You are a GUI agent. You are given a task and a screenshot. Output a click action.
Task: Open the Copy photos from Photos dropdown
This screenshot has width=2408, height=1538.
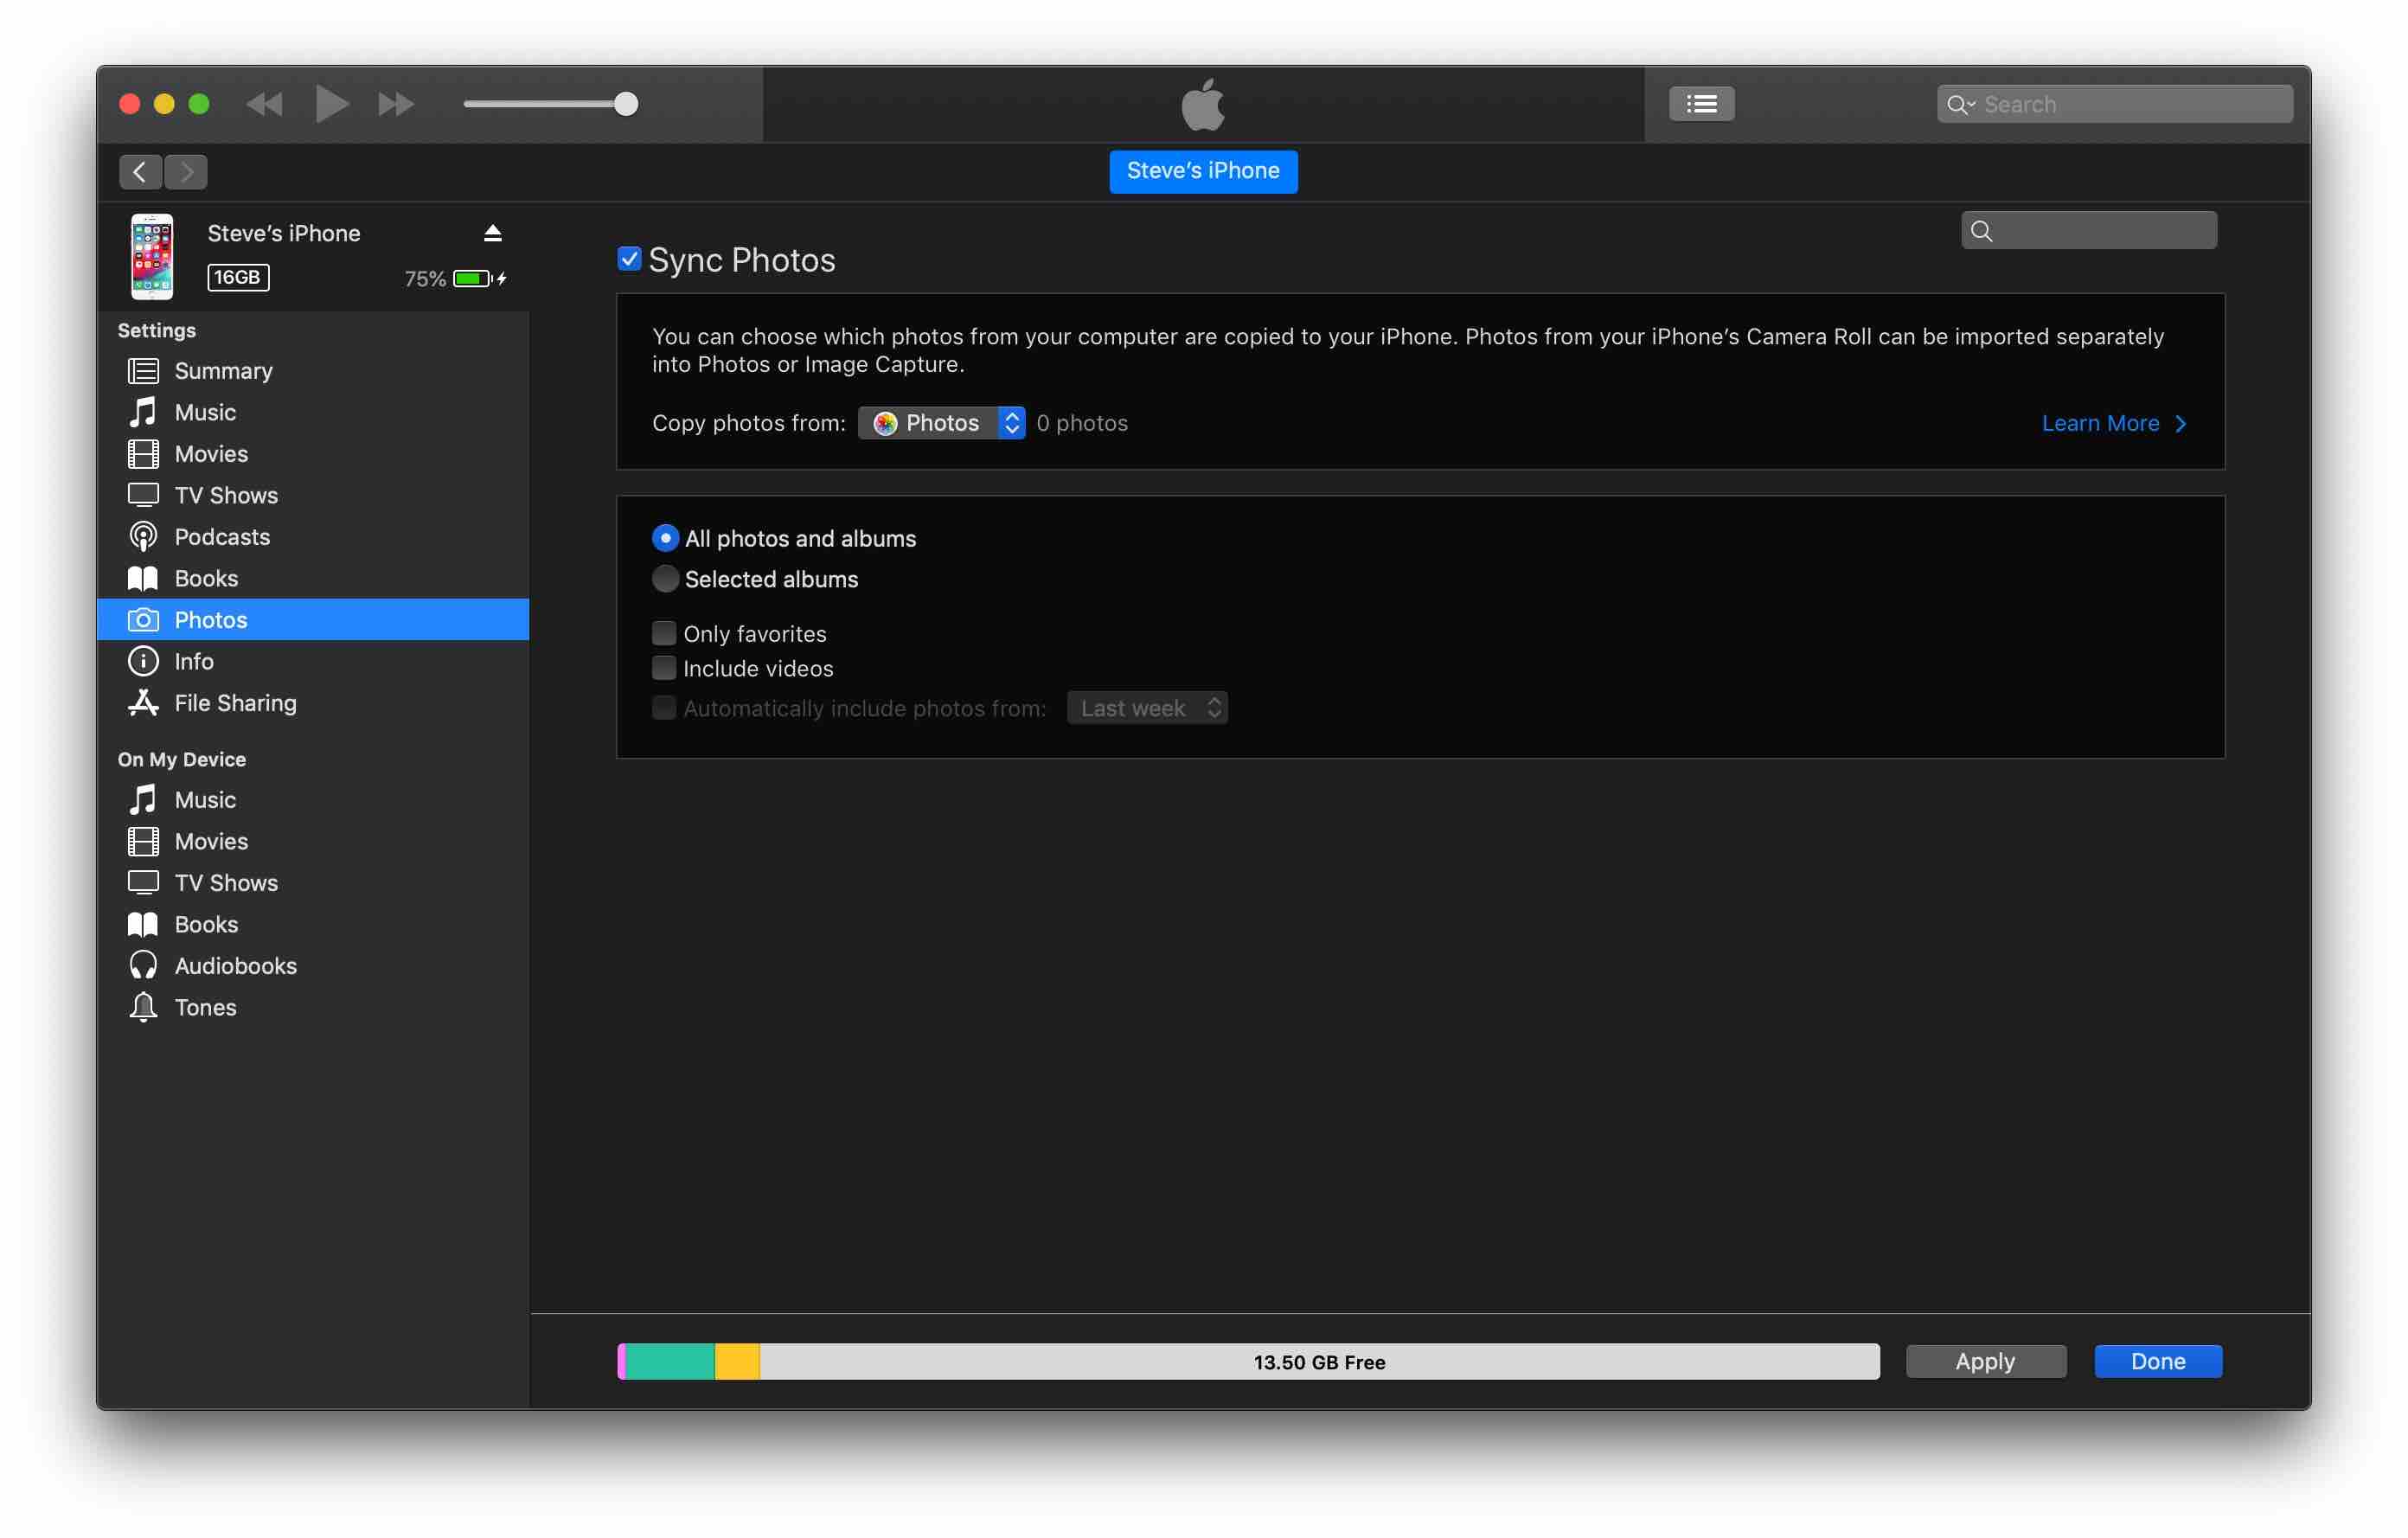click(941, 423)
